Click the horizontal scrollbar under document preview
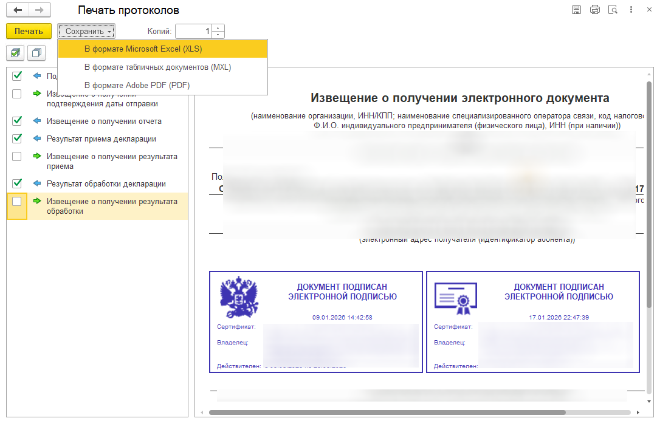Viewport: 657px width, 421px height. (389, 412)
